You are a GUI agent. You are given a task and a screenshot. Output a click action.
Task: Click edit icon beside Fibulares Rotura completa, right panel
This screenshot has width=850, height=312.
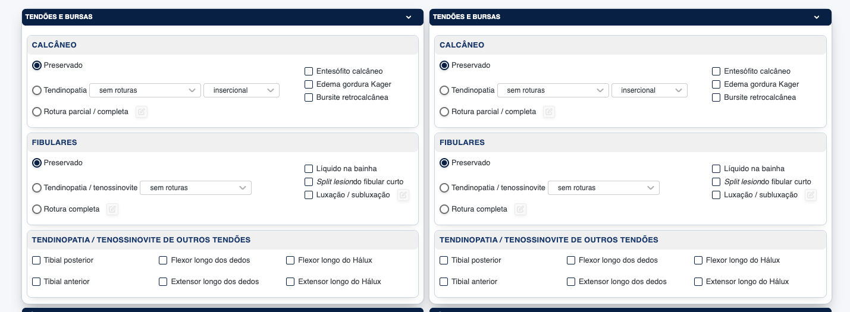(520, 209)
